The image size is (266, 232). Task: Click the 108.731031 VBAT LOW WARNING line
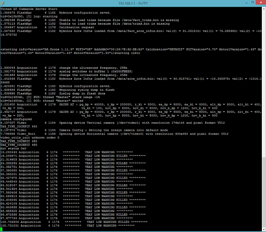67,226
